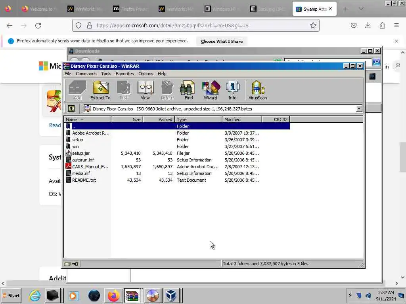Open the Tools menu

coord(106,74)
